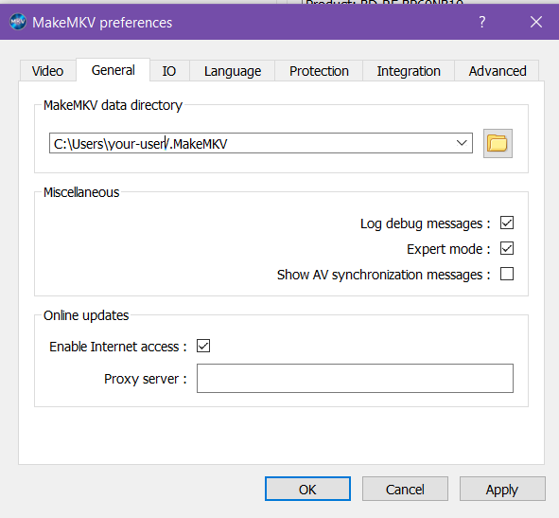Switch to the Video tab

click(x=48, y=71)
